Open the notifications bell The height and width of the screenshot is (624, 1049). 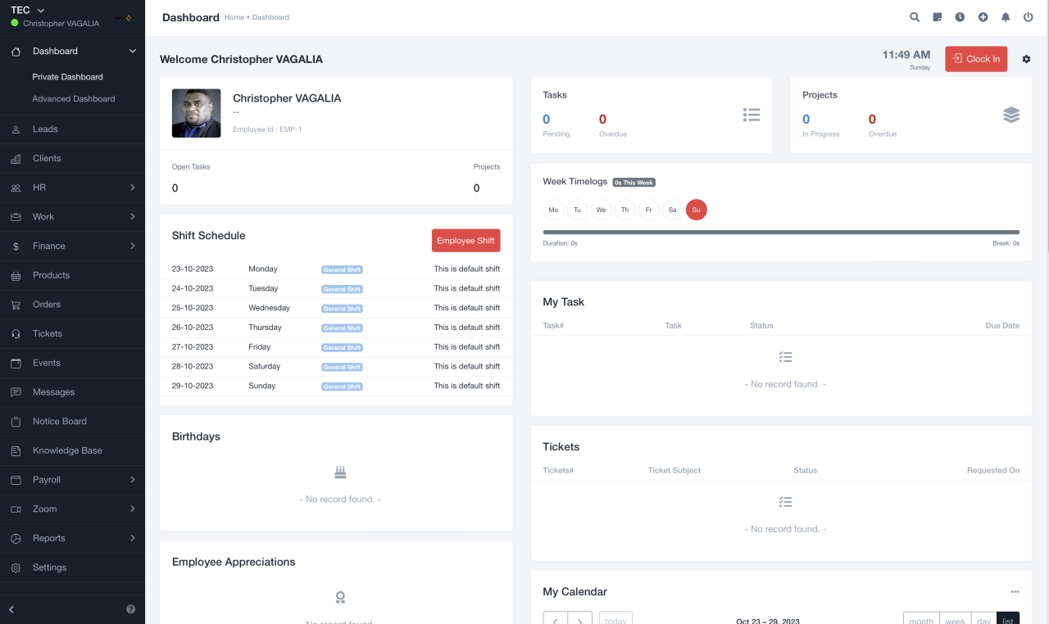pos(1006,17)
